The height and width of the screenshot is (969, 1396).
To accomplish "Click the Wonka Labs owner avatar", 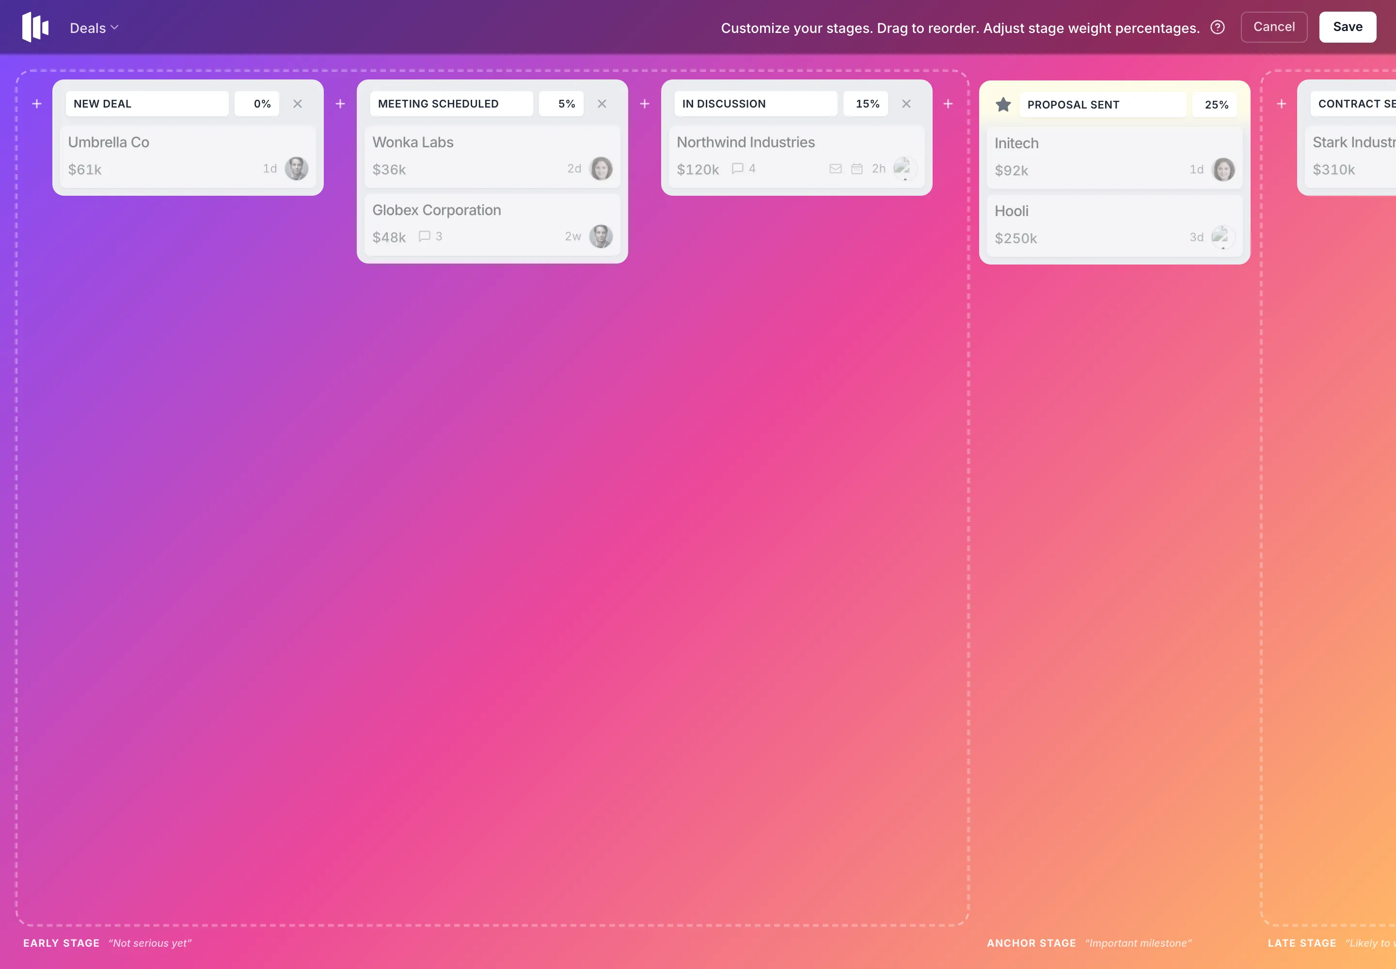I will (x=601, y=169).
